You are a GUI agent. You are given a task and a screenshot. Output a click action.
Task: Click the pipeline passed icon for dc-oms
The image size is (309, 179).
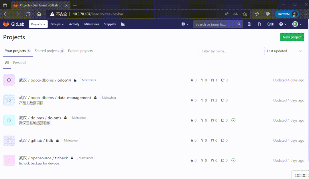pos(233,120)
